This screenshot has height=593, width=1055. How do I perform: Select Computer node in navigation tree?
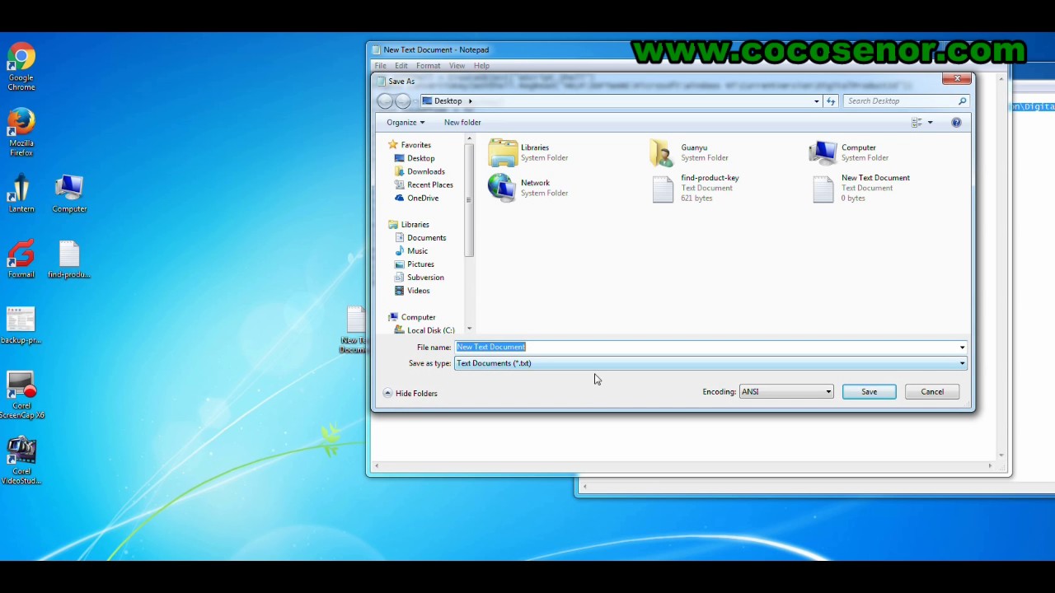point(412,317)
